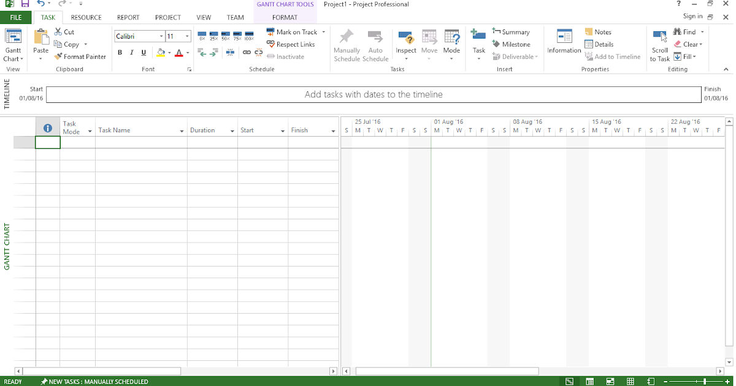Screen dimensions: 736x386
Task: Open the FORMAT tab under Gantt Chart Tools
Action: click(285, 17)
